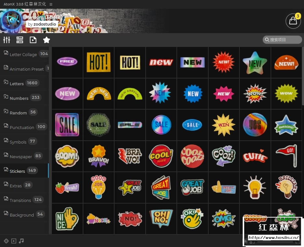Select the OH NO! speech bubble sticker
Image resolution: width=304 pixels, height=247 pixels.
click(161, 219)
